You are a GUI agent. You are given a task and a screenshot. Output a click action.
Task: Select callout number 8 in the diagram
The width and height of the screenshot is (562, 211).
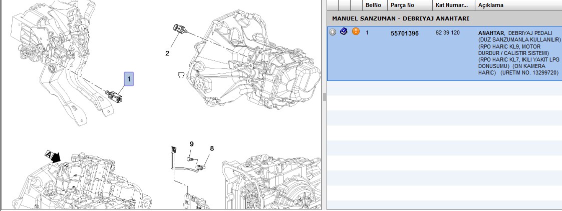212,148
